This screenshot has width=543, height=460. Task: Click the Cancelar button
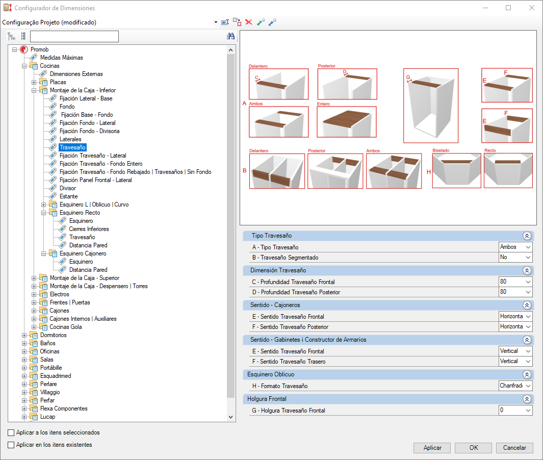pos(514,448)
